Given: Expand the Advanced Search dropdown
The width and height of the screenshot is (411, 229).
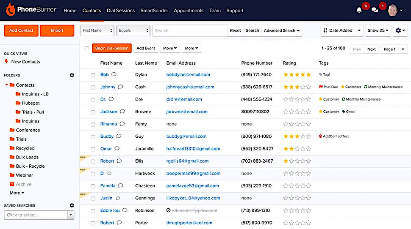Looking at the screenshot, I should [282, 30].
